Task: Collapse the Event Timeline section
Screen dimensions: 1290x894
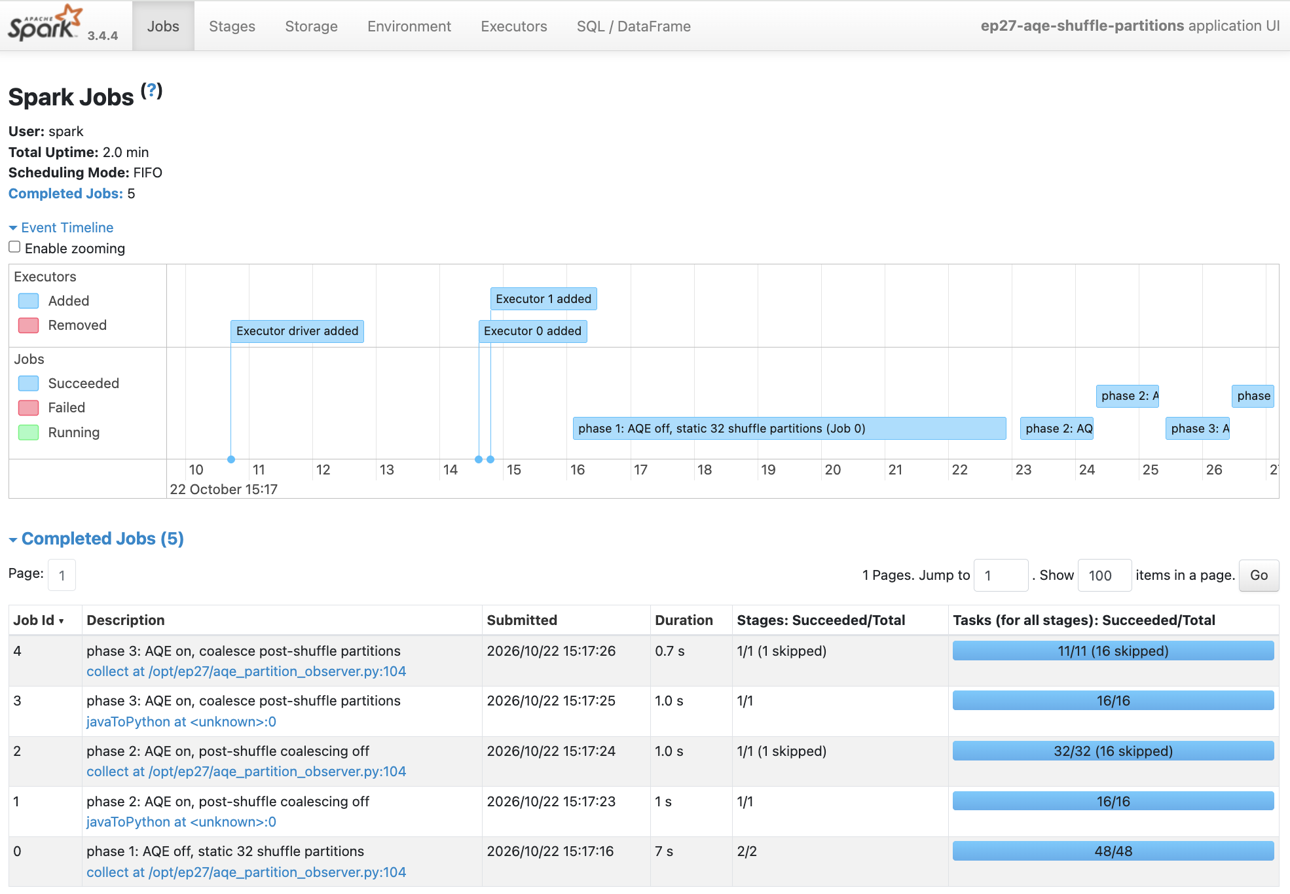Action: tap(61, 228)
